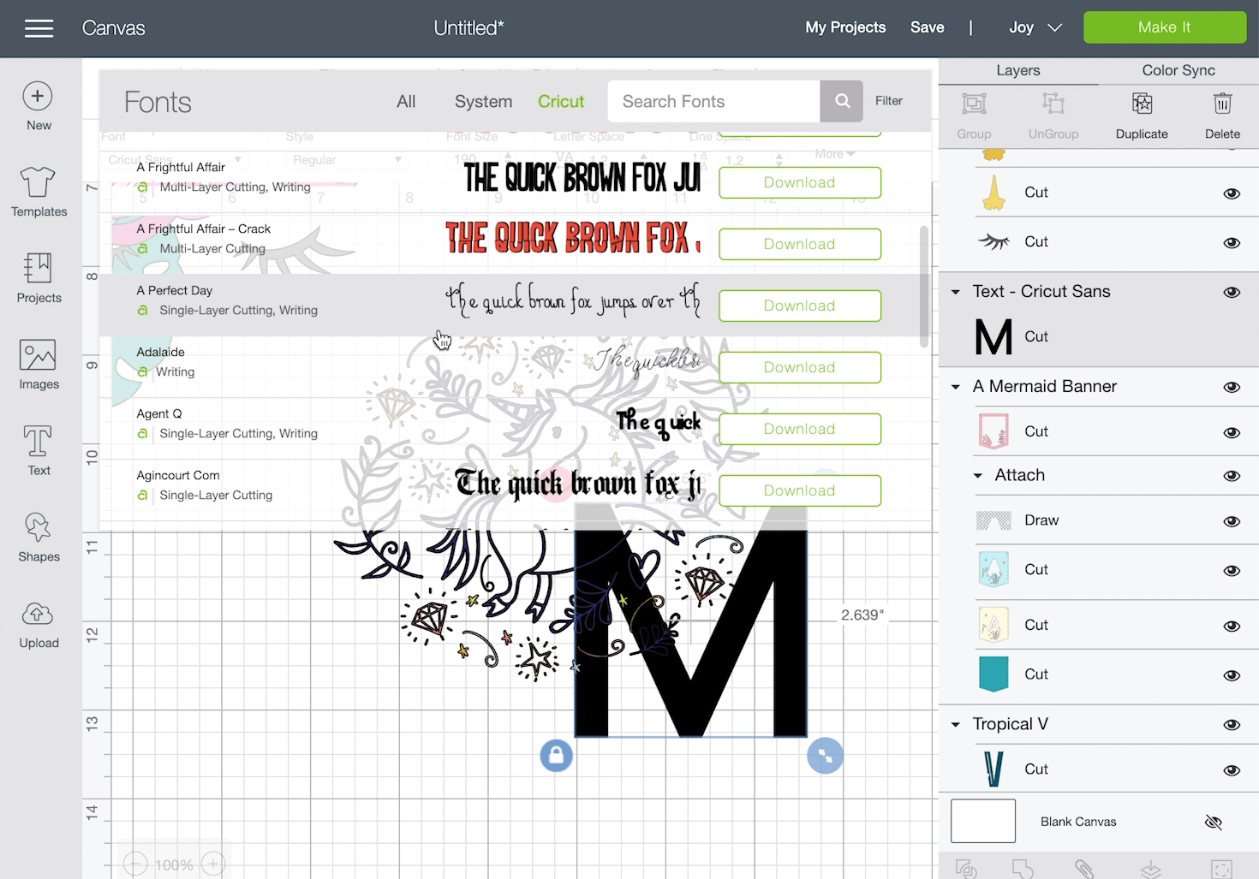Collapse the Text - Cricut Sans group
Screen dimensions: 1259x879
(956, 292)
